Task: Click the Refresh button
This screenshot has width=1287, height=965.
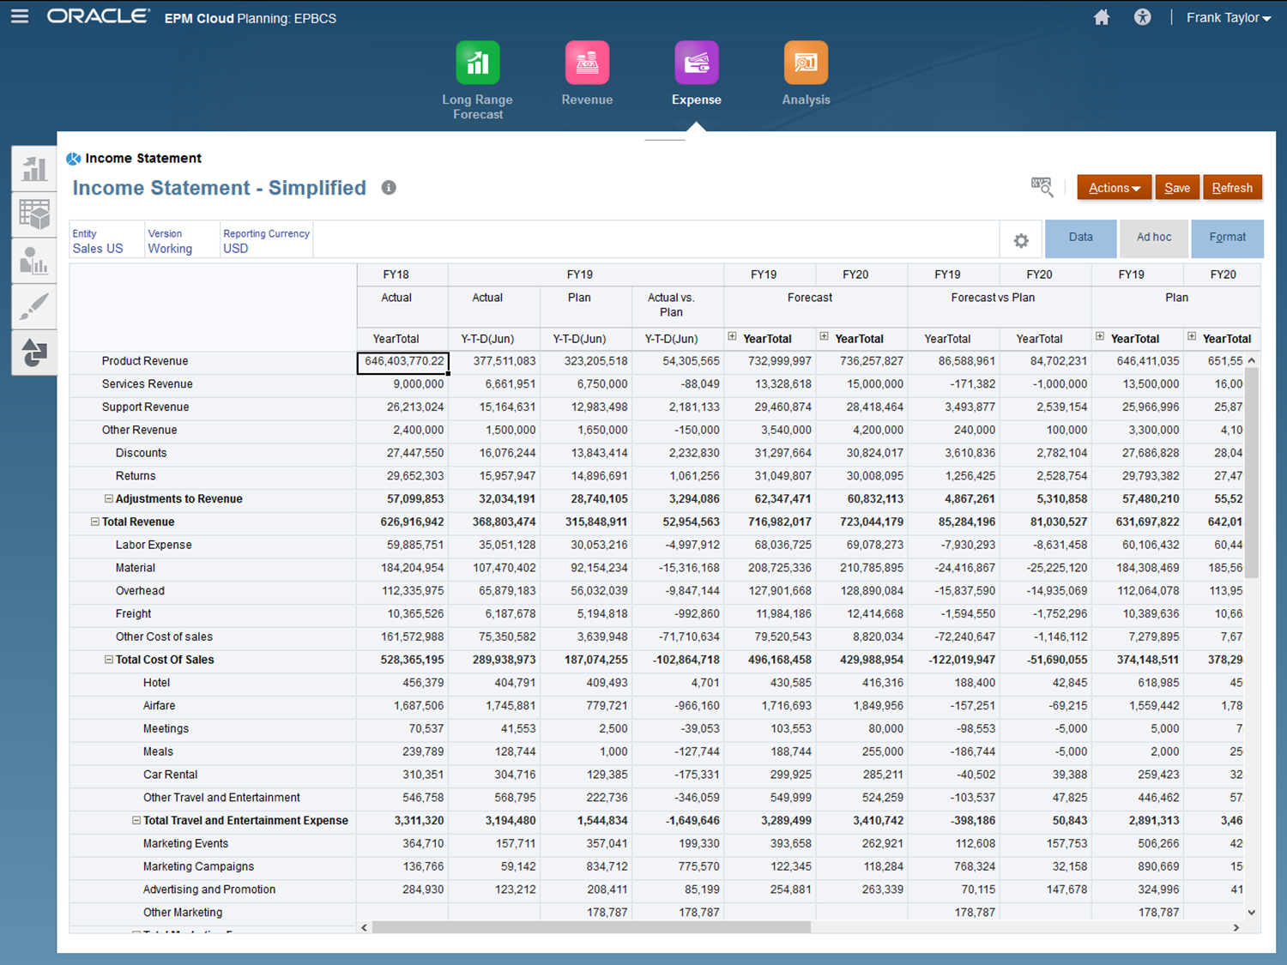Action: pos(1231,188)
